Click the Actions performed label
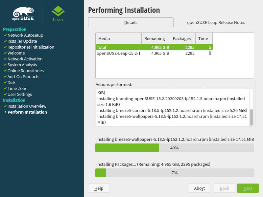This screenshot has width=263, height=197. [x=114, y=84]
